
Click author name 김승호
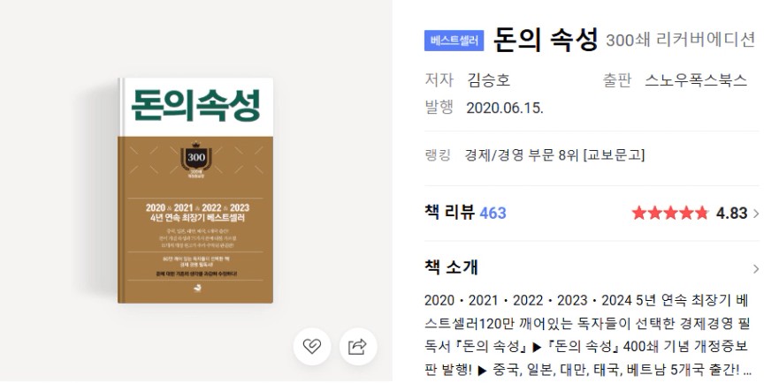point(488,80)
